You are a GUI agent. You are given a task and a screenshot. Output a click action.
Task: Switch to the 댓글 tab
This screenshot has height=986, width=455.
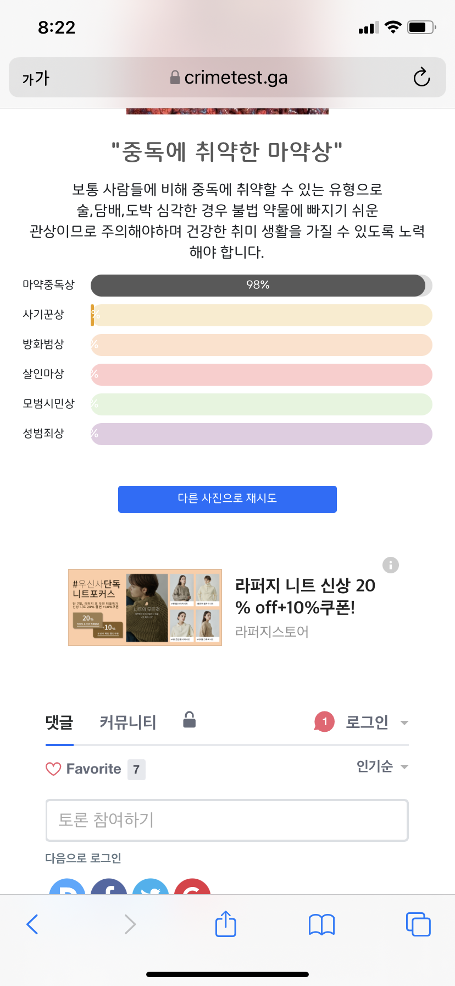coord(59,722)
